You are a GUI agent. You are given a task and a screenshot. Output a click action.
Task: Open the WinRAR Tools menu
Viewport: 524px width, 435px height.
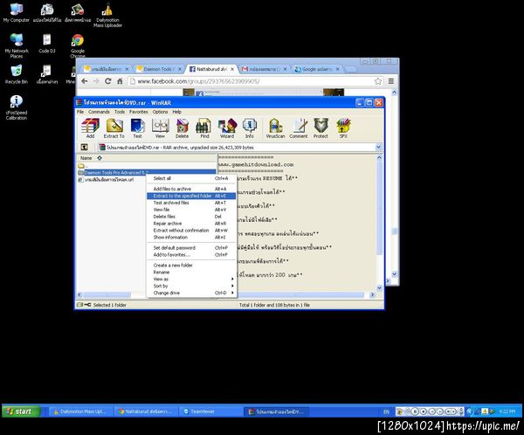pos(120,112)
